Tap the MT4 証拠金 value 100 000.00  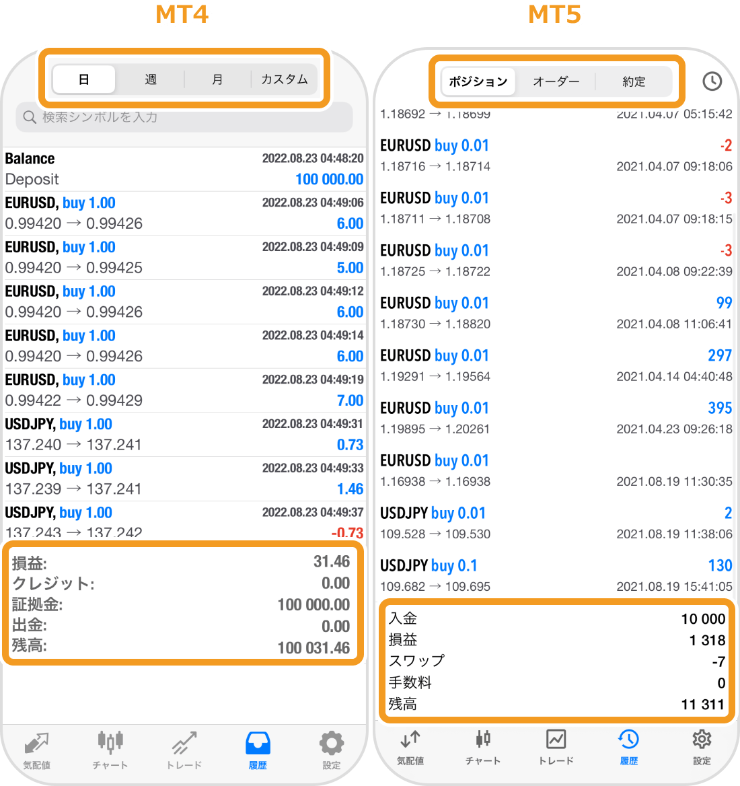(313, 604)
